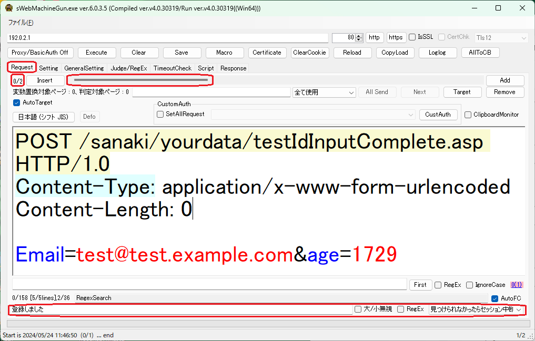Click the All Send button
Screen dimensions: 535x341
coord(377,92)
